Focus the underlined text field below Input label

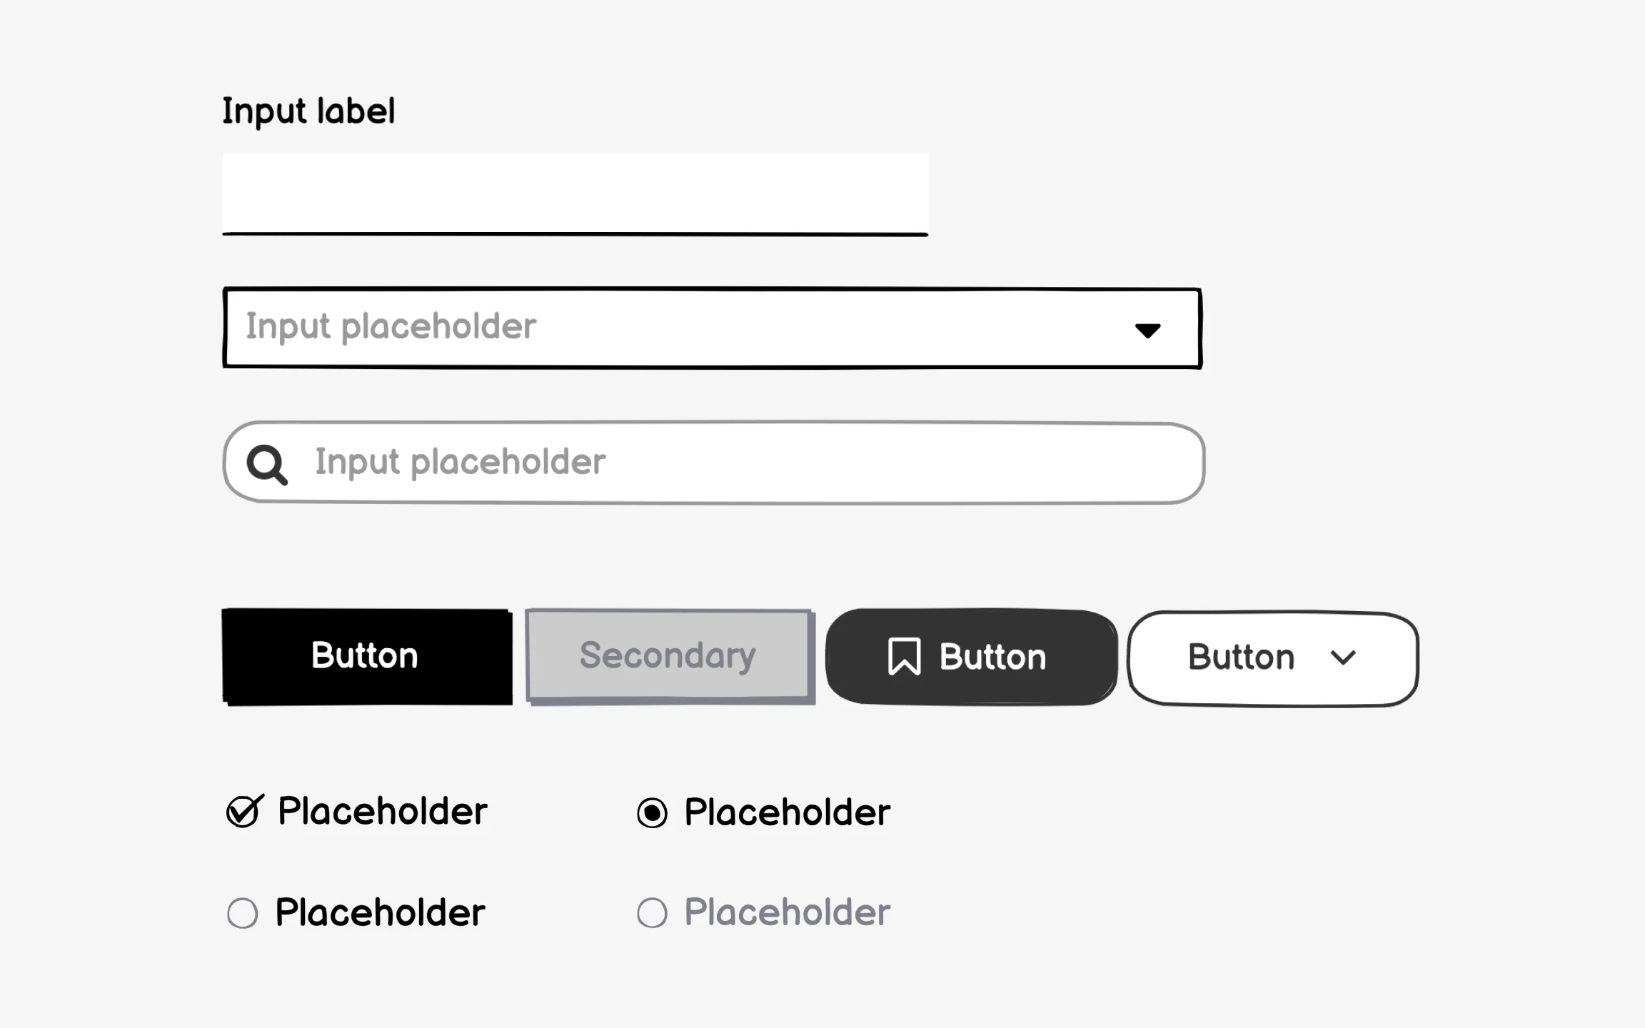[575, 193]
